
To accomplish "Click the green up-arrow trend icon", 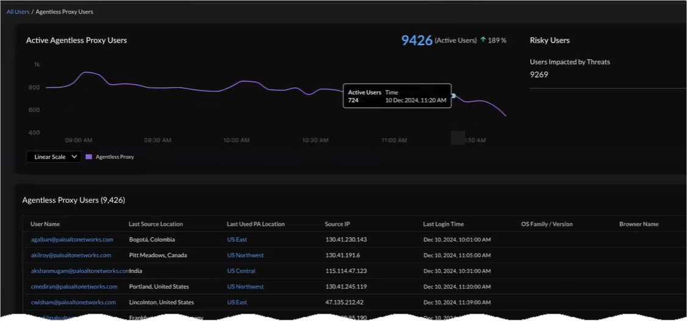I will pos(483,40).
